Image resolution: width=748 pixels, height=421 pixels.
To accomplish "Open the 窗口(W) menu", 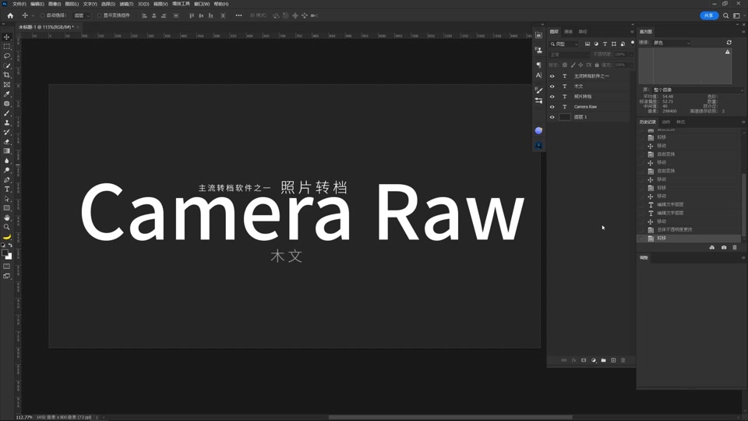I will (202, 4).
